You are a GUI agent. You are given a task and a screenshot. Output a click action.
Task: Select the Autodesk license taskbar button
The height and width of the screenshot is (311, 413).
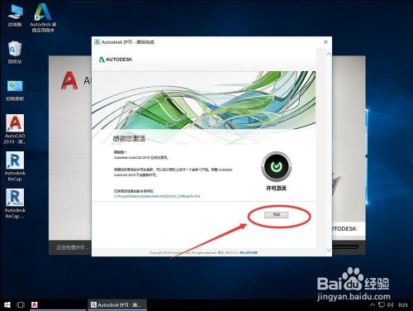(117, 304)
